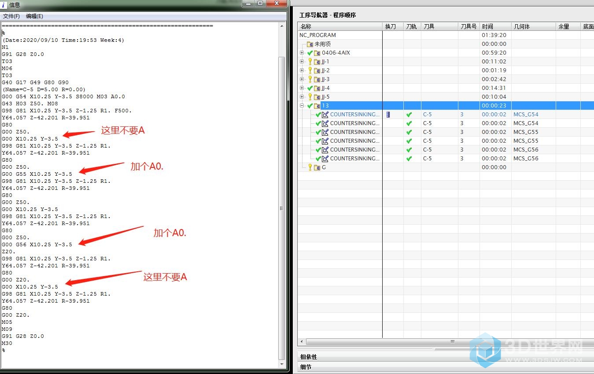Collapse the program group 13
The height and width of the screenshot is (374, 594).
(x=302, y=106)
